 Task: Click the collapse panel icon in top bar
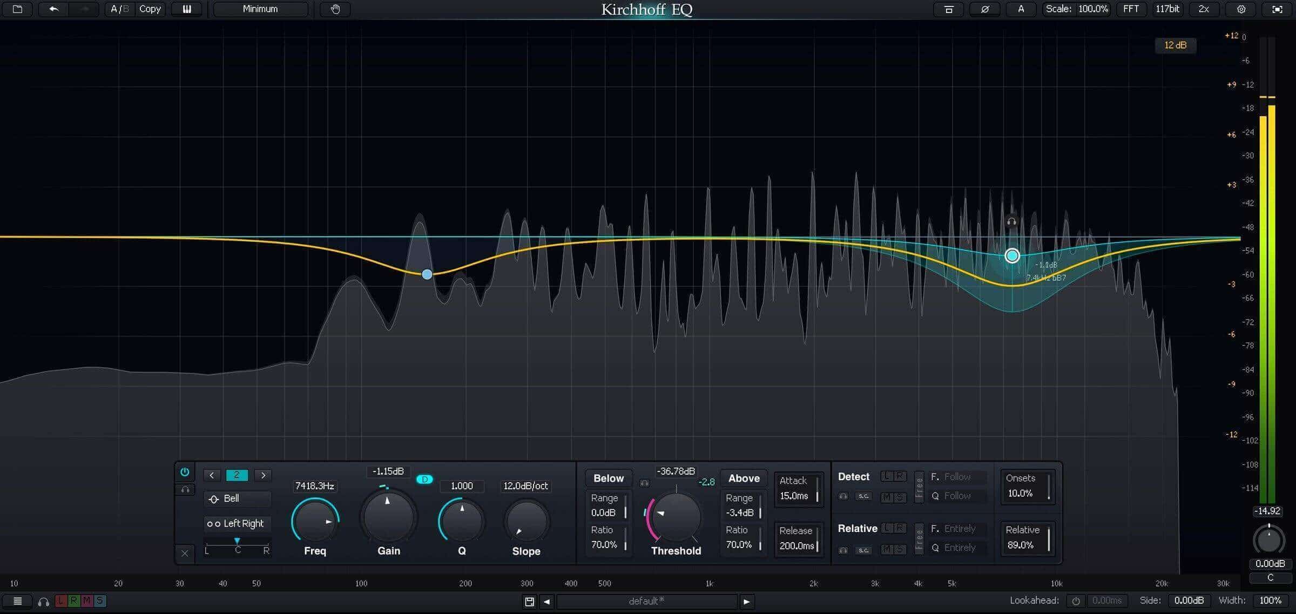(948, 9)
